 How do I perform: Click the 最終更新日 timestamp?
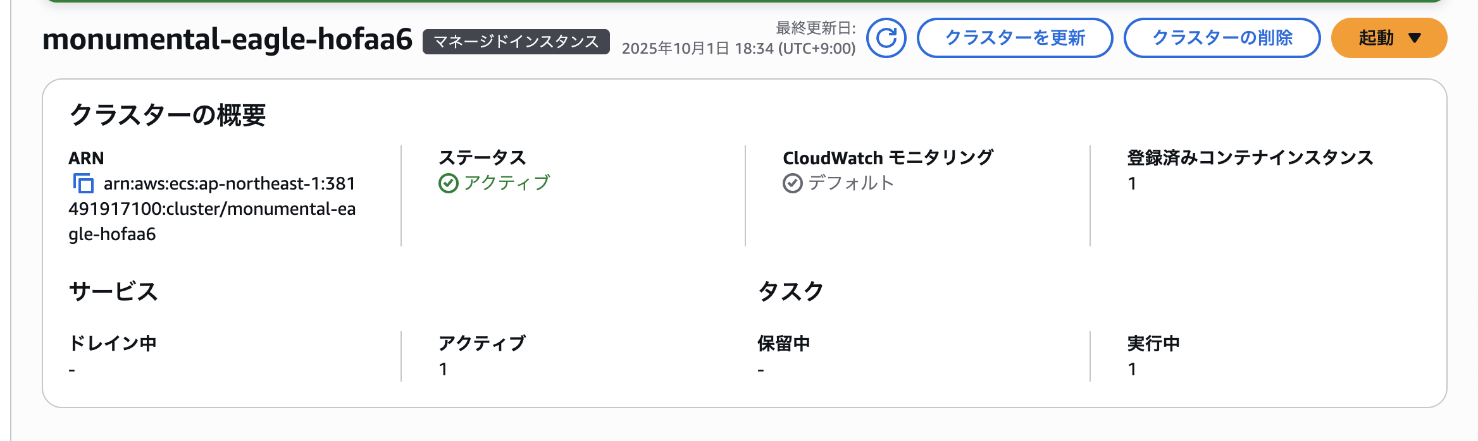click(738, 49)
